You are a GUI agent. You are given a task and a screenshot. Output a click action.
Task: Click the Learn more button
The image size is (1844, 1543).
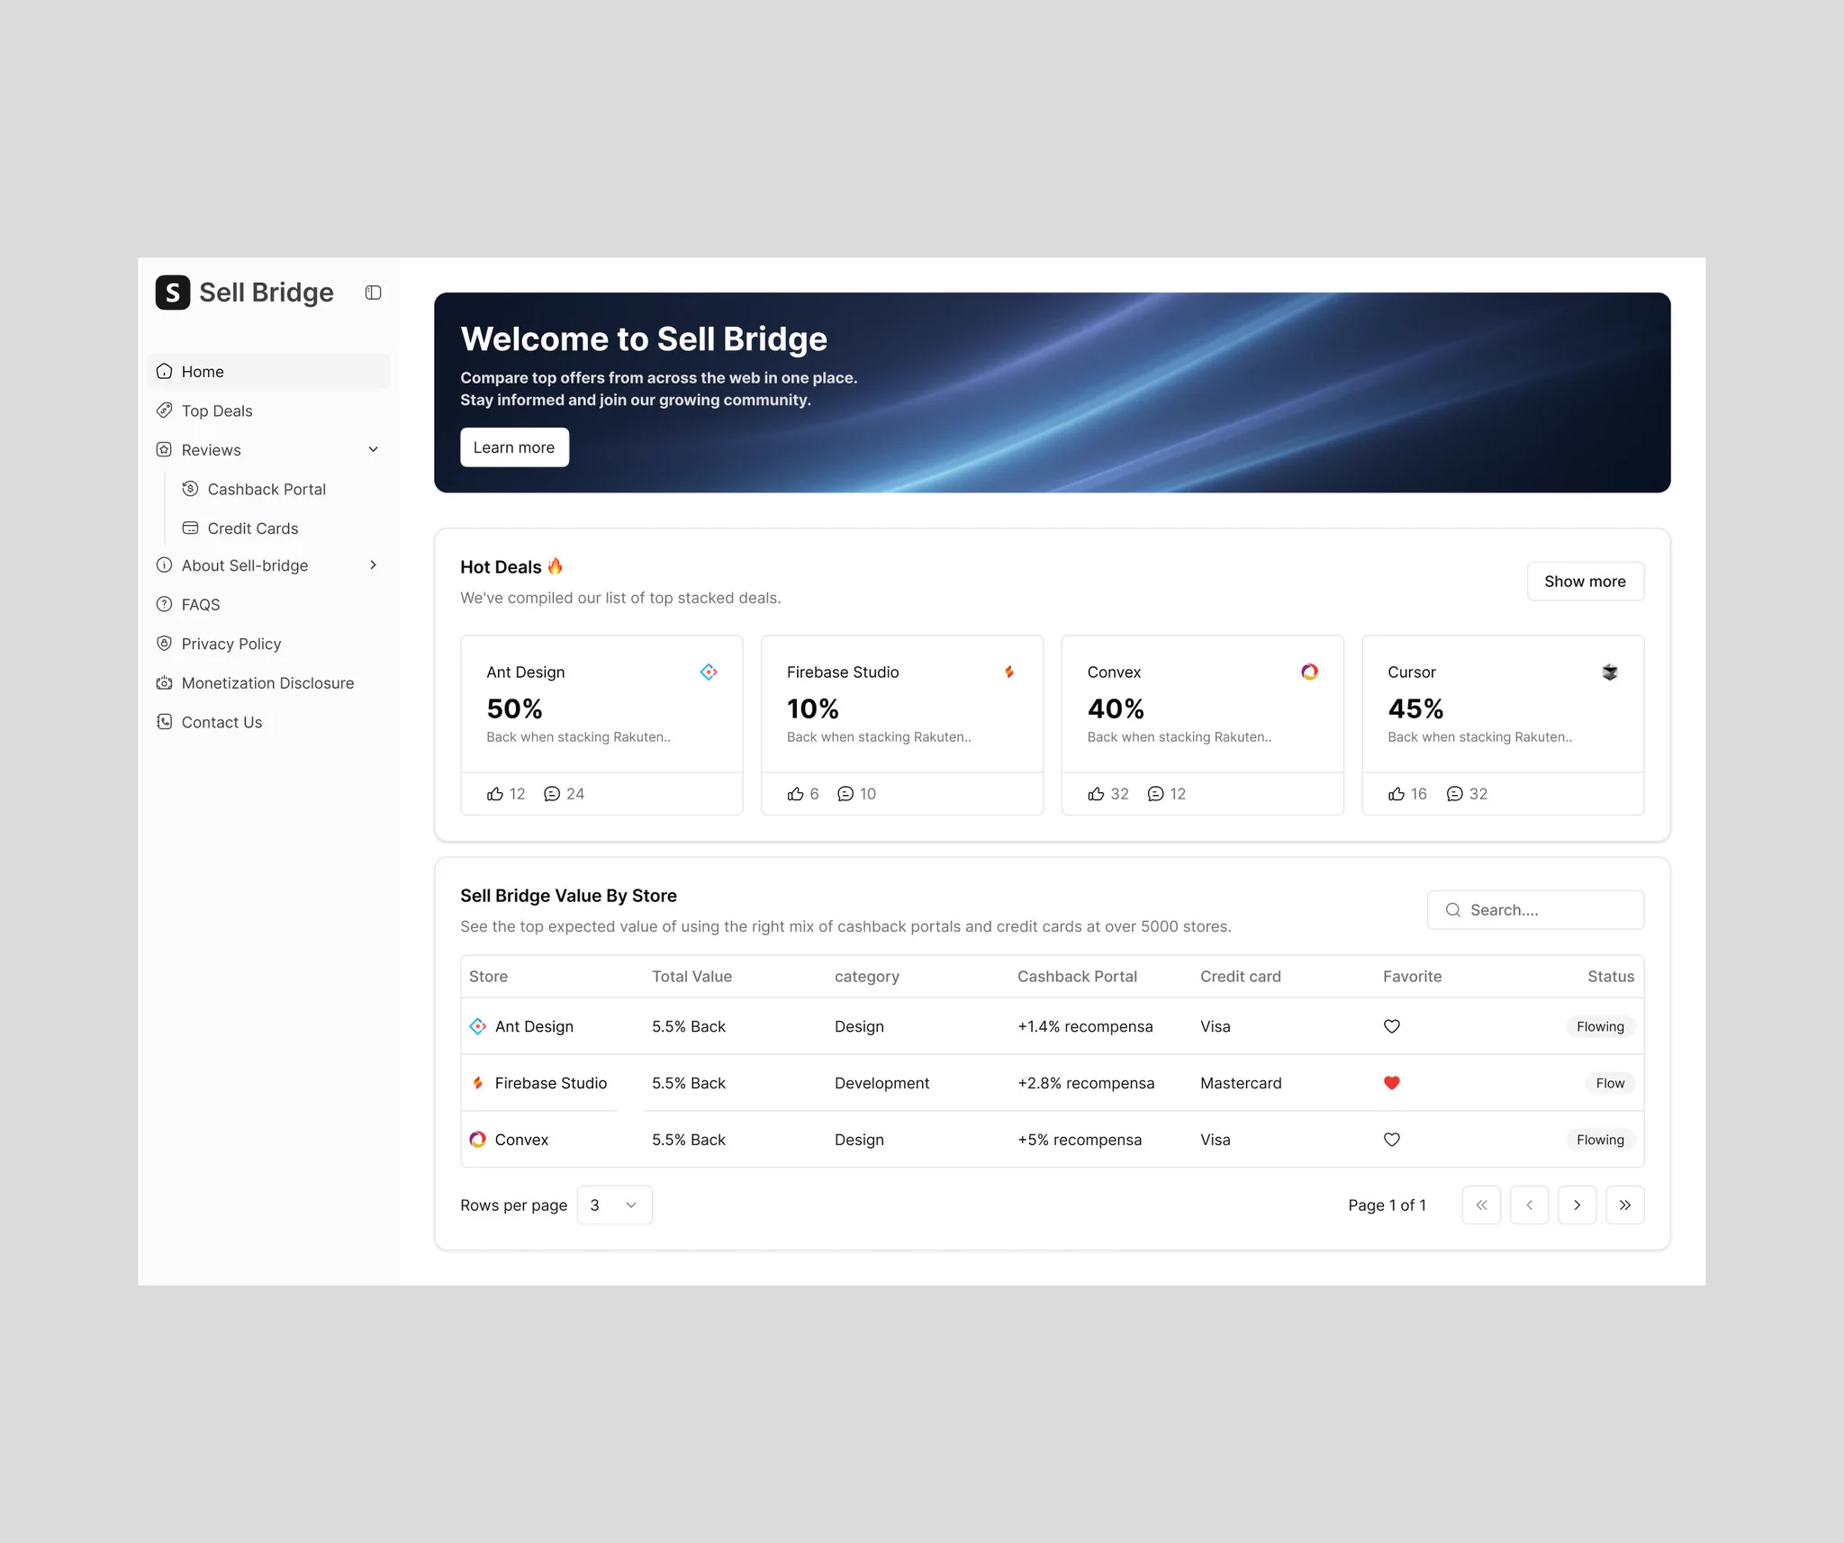tap(514, 447)
